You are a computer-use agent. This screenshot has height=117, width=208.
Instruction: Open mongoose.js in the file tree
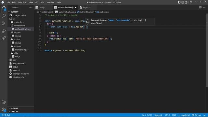click(x=21, y=50)
